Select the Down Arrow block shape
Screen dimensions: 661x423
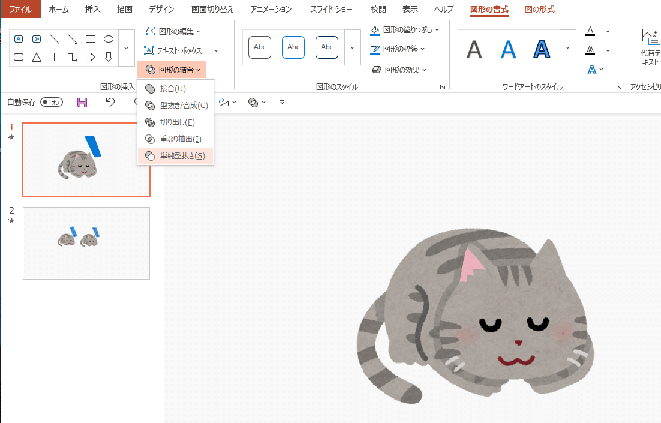tap(109, 57)
